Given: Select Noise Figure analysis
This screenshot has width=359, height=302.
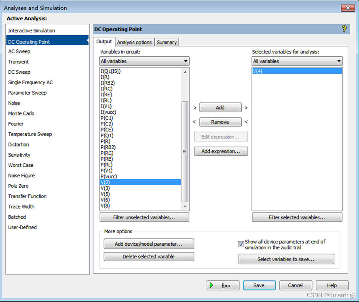Looking at the screenshot, I should tap(47, 176).
